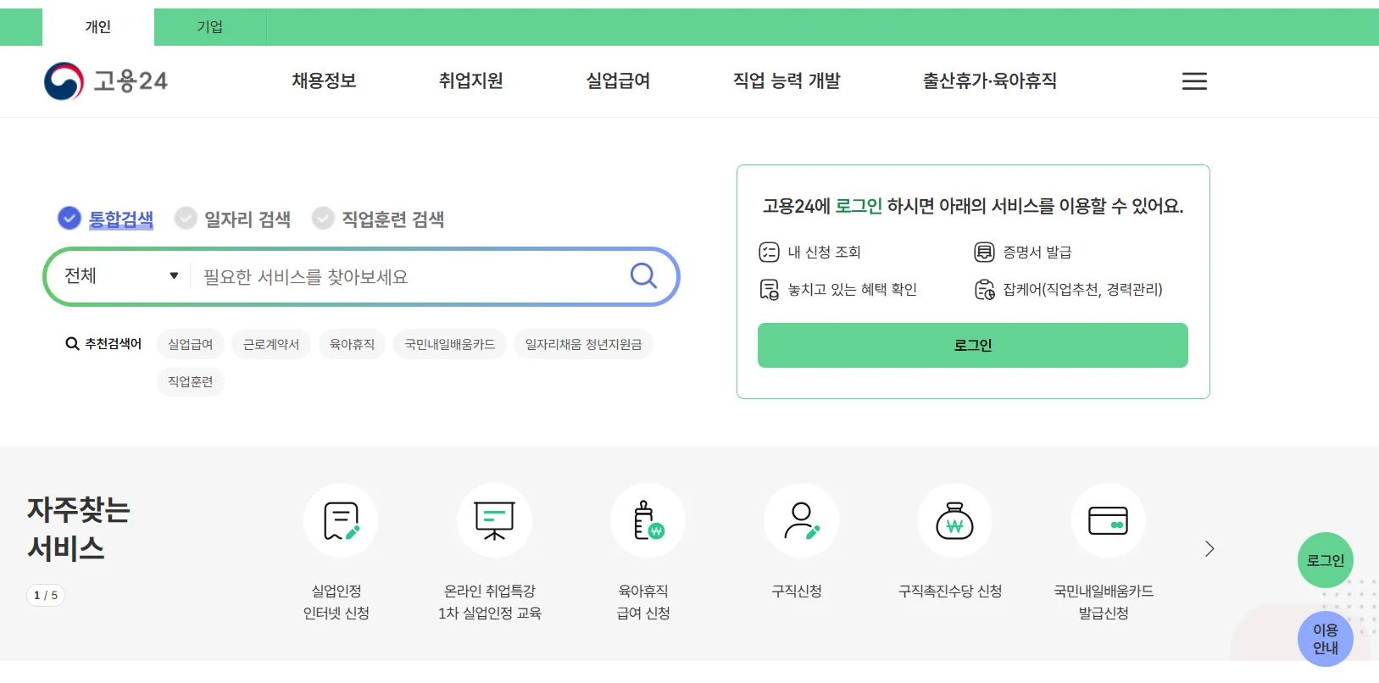Click the floating 이용안내 circle button
1379x683 pixels.
(x=1326, y=639)
